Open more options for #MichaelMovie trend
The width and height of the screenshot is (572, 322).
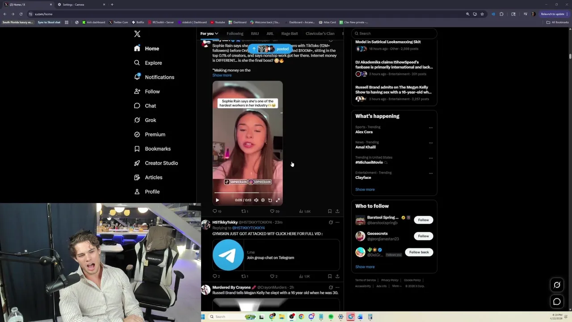[431, 158]
